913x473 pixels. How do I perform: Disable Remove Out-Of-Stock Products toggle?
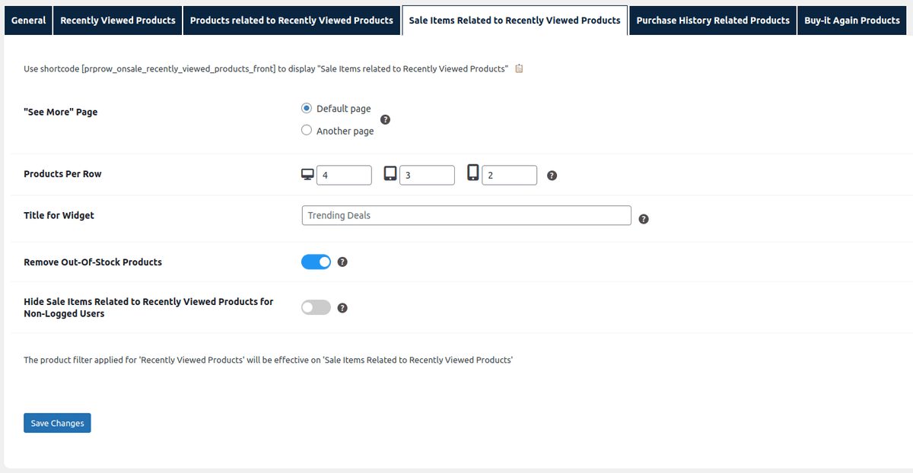[317, 262]
